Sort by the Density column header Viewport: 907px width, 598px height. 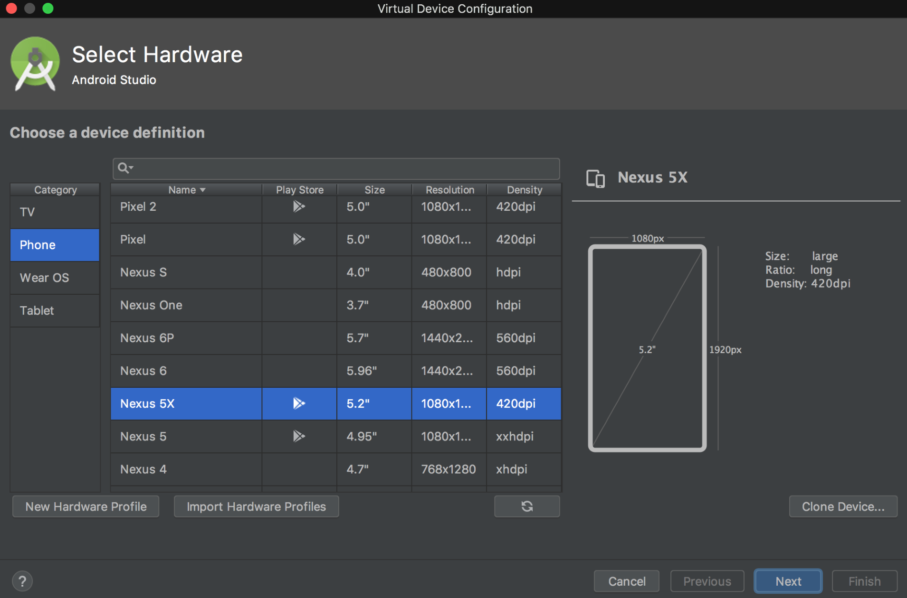(525, 190)
